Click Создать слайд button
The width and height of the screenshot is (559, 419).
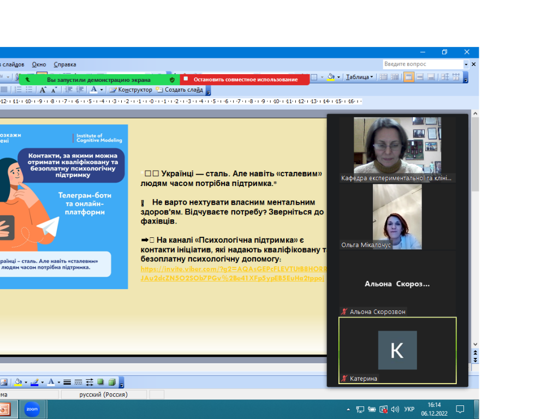[180, 90]
